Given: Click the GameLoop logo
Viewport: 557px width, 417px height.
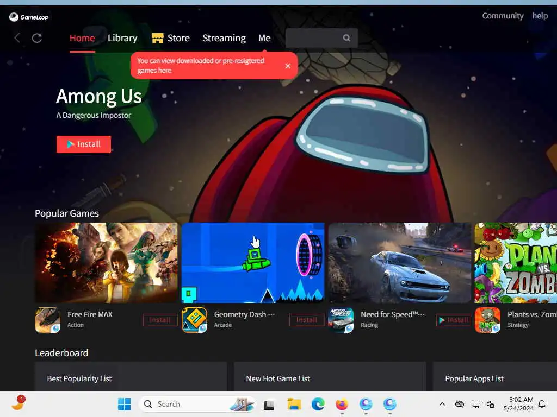Looking at the screenshot, I should click(29, 17).
